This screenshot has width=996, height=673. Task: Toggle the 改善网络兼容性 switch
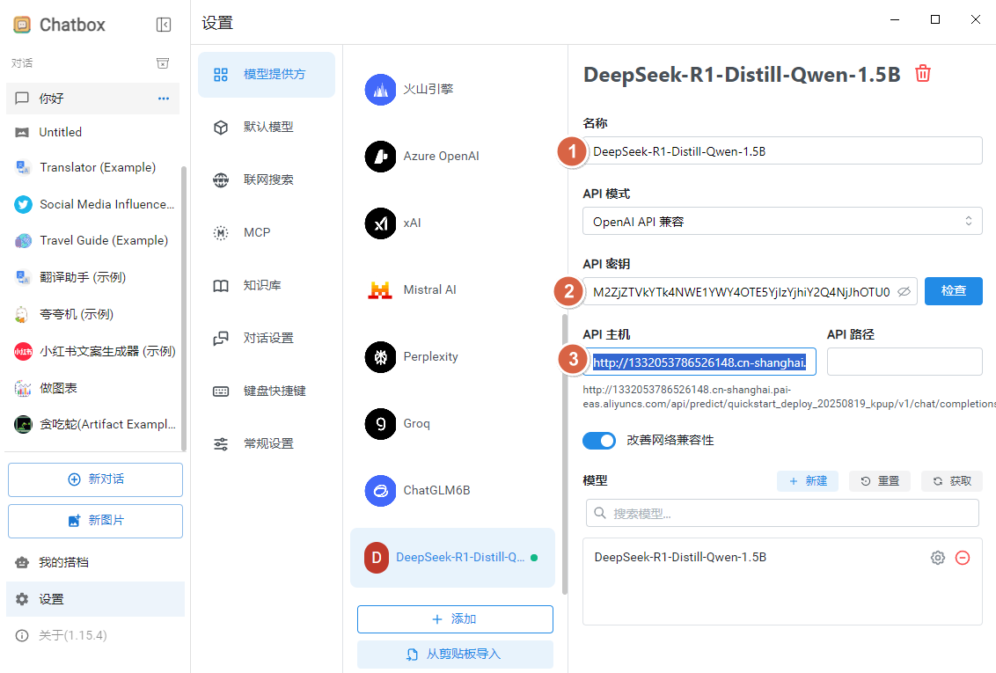tap(599, 441)
